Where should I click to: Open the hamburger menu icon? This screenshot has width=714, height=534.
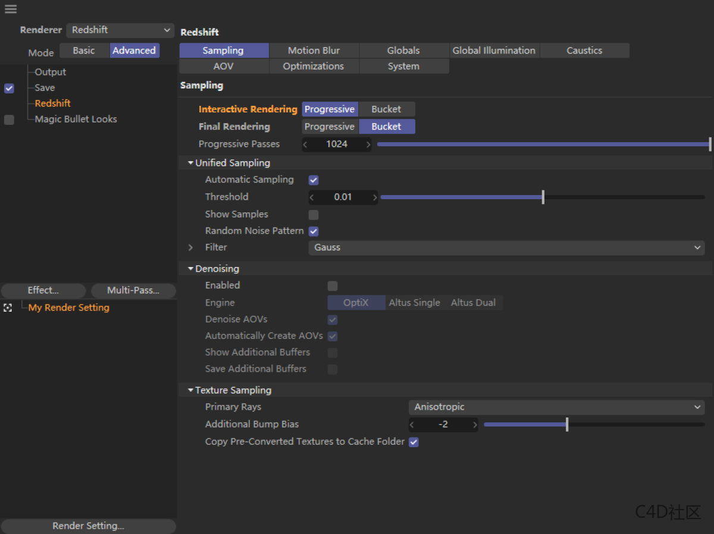point(11,9)
